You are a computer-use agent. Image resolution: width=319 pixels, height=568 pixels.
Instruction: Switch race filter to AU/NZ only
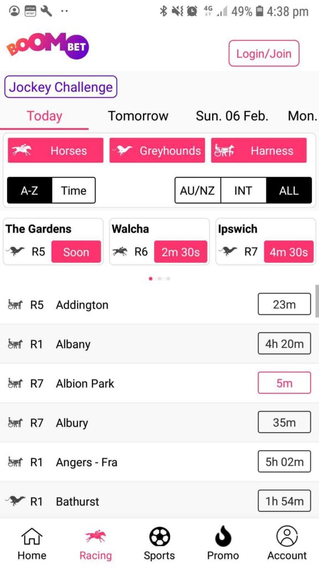(x=198, y=190)
